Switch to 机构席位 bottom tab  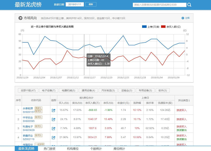[73, 149]
